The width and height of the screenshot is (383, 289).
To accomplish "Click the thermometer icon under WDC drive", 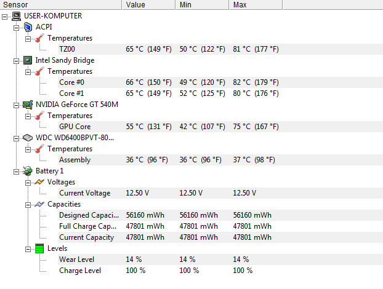I will pos(39,149).
